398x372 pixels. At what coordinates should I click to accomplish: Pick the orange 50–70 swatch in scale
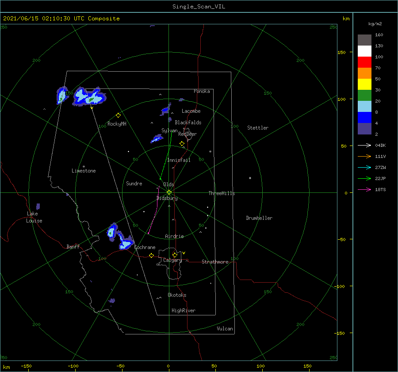pyautogui.click(x=364, y=73)
